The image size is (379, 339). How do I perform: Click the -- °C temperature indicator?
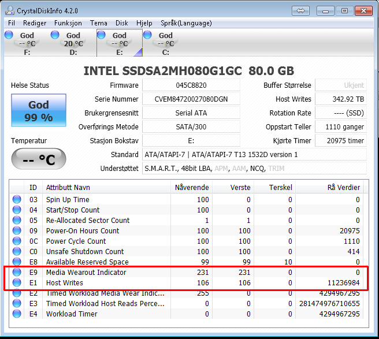click(x=39, y=159)
